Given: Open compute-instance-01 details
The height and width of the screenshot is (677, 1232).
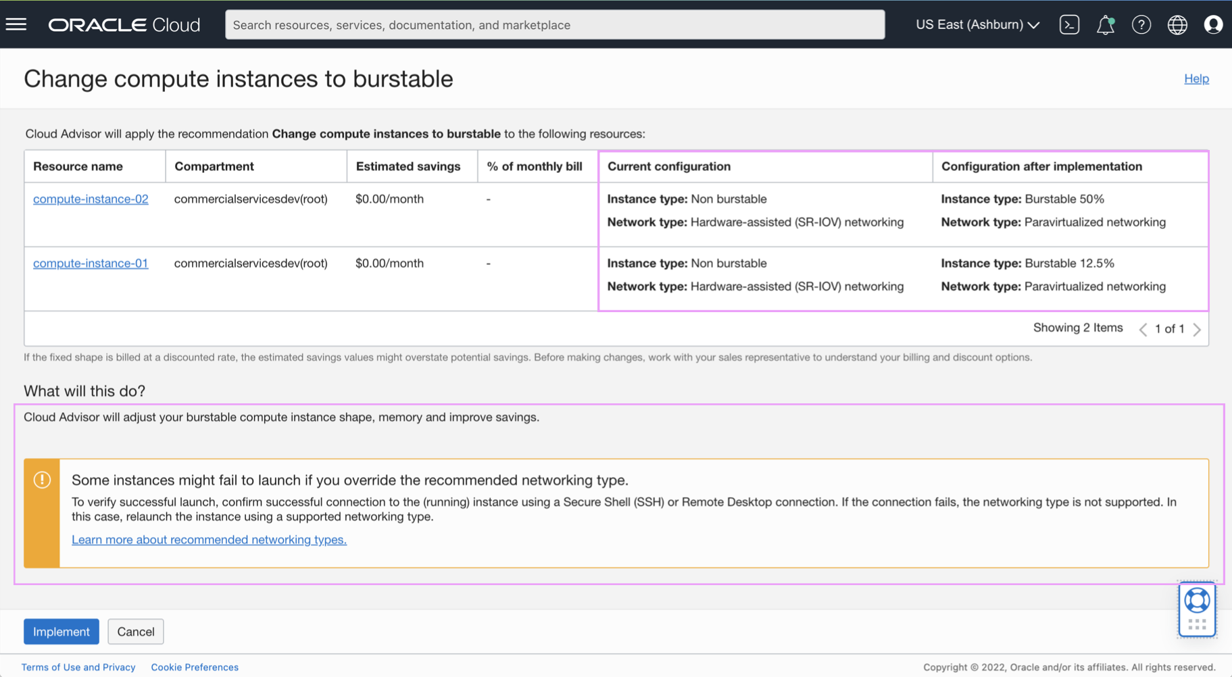Looking at the screenshot, I should point(90,263).
